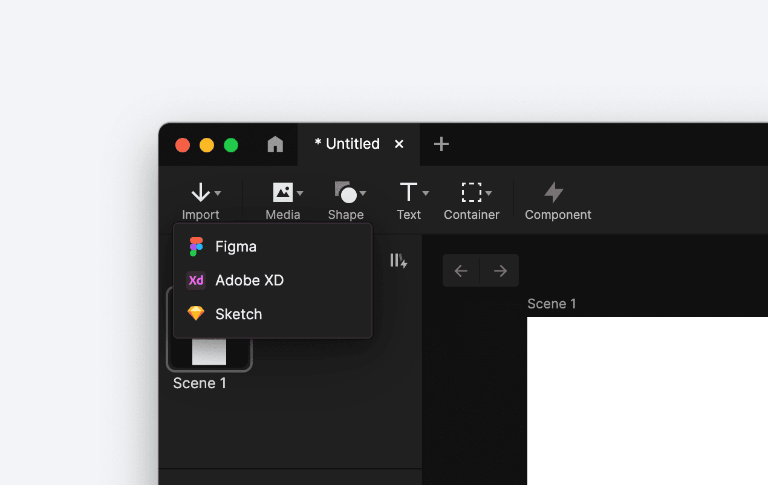Click the forward navigation arrow
The image size is (768, 485).
500,270
